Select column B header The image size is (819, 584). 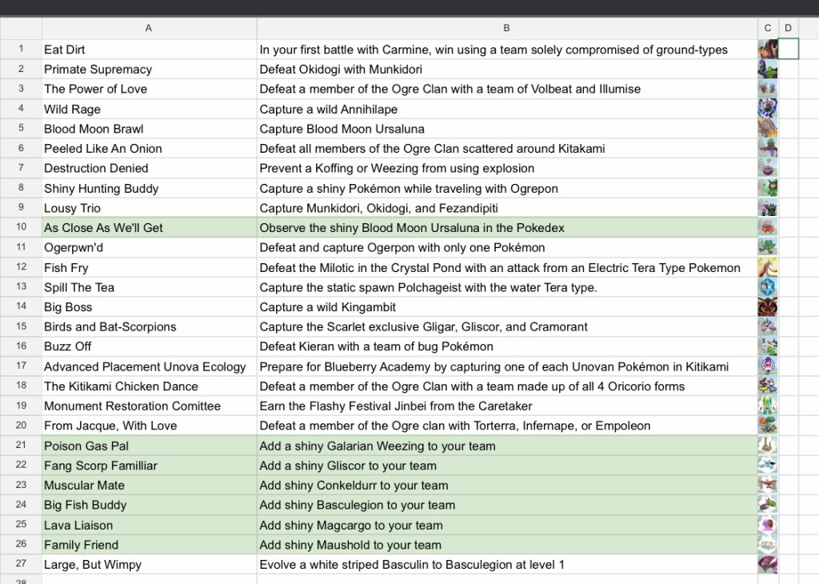click(x=506, y=28)
